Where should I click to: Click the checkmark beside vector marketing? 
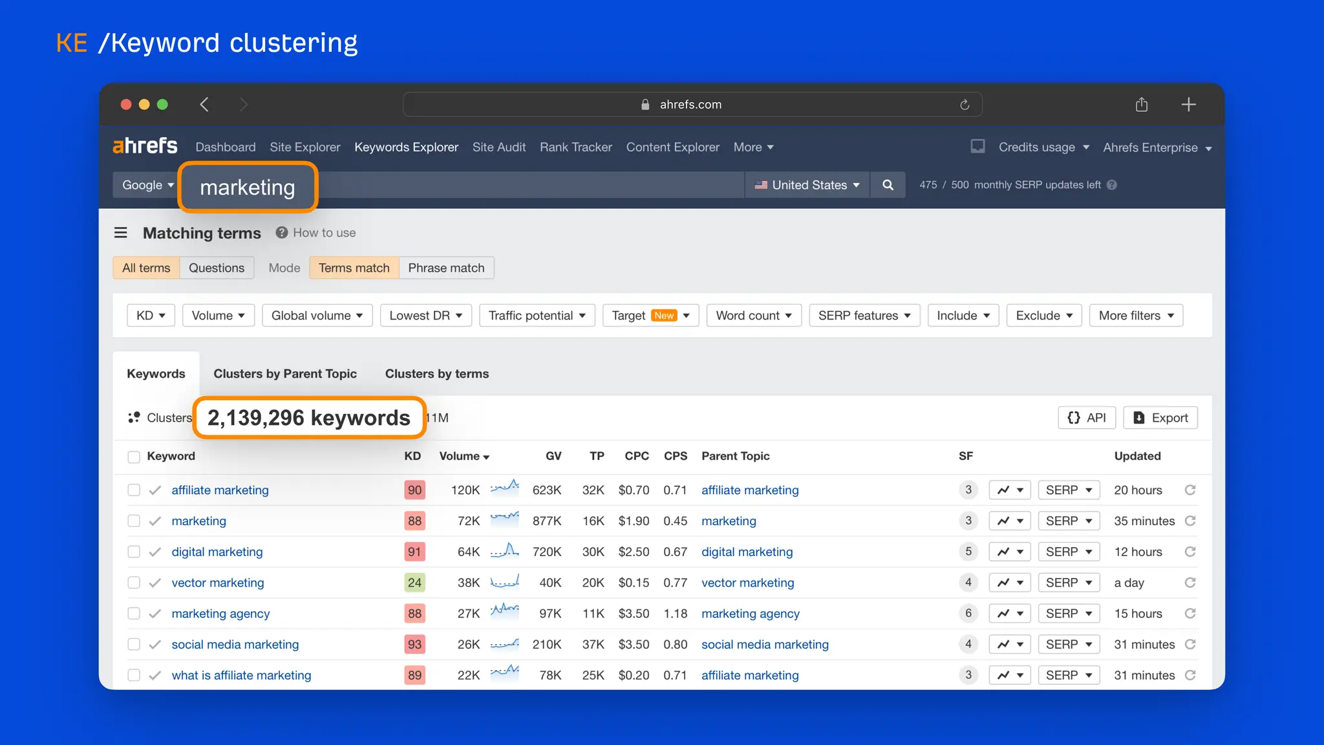coord(155,583)
